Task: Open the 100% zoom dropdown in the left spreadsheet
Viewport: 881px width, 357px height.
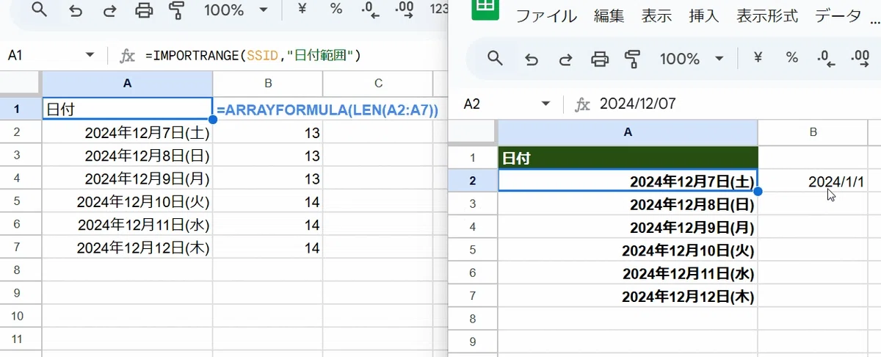Action: tap(234, 10)
